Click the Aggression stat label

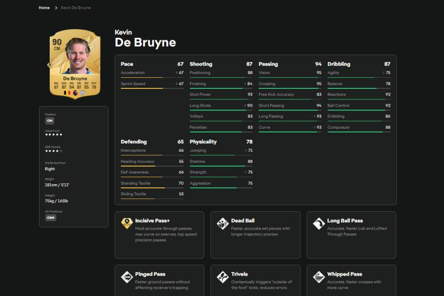200,183
